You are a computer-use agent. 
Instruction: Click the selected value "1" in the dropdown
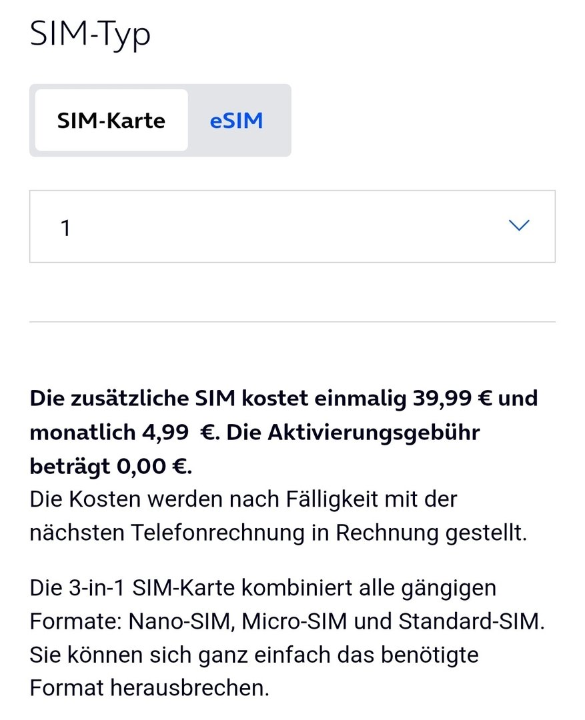(65, 229)
